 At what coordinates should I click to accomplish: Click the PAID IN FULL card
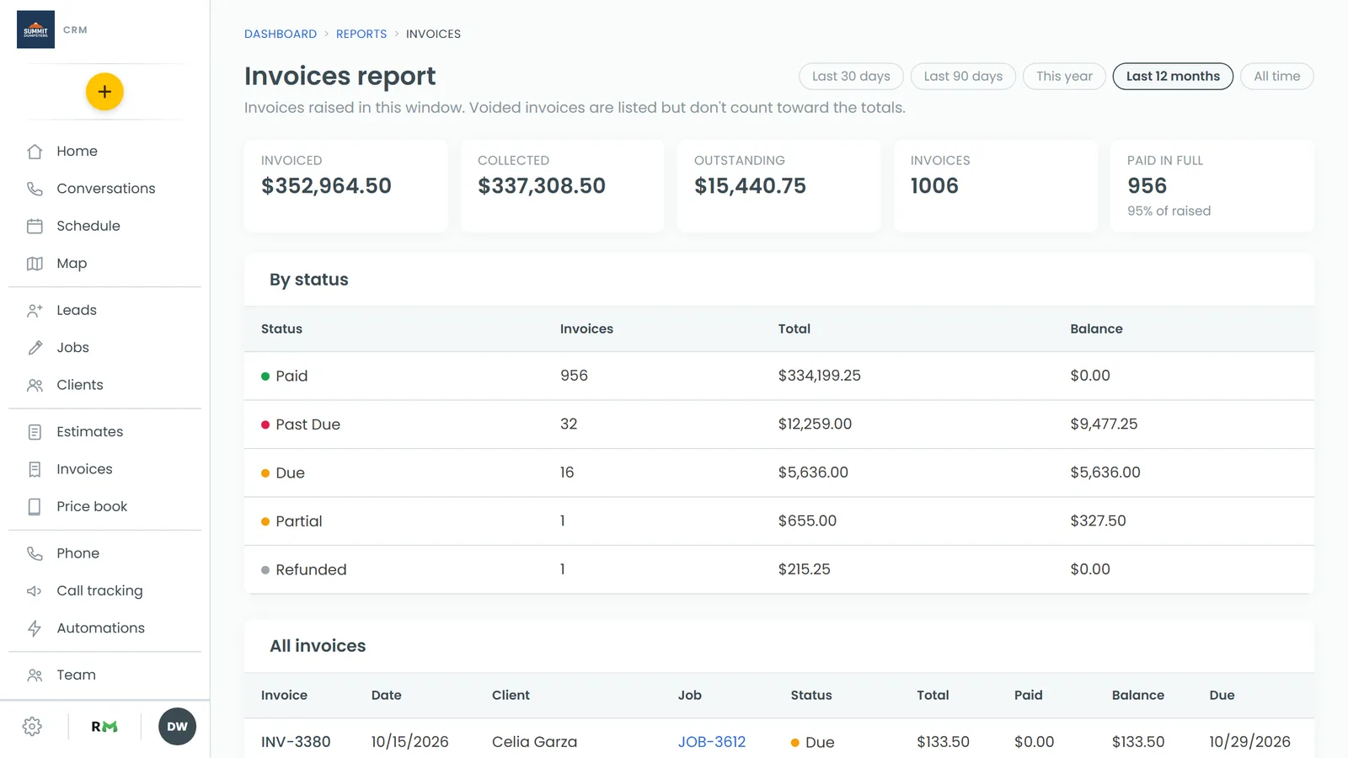pos(1212,186)
